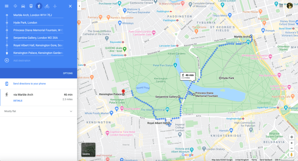Collapse the side panel arrow
Screen dimensions: 298x161
pos(79,6)
